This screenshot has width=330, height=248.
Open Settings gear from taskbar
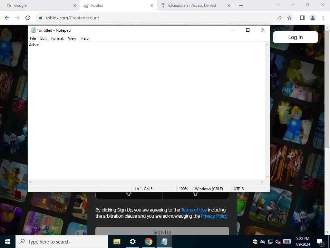coord(132,242)
